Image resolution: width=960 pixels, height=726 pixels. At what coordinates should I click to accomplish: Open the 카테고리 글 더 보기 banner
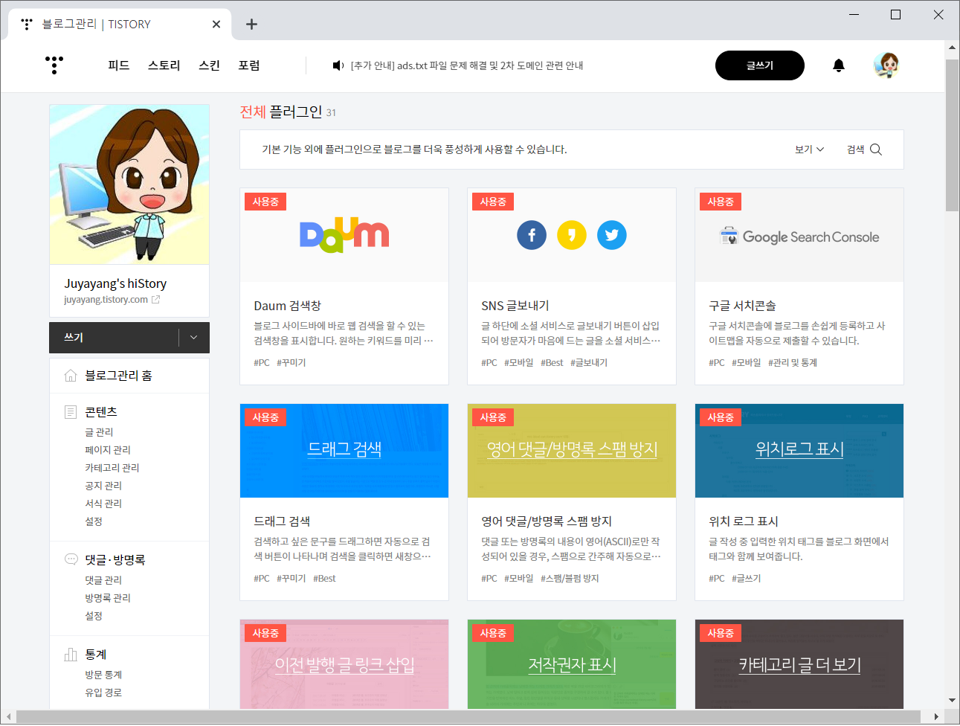pos(799,664)
